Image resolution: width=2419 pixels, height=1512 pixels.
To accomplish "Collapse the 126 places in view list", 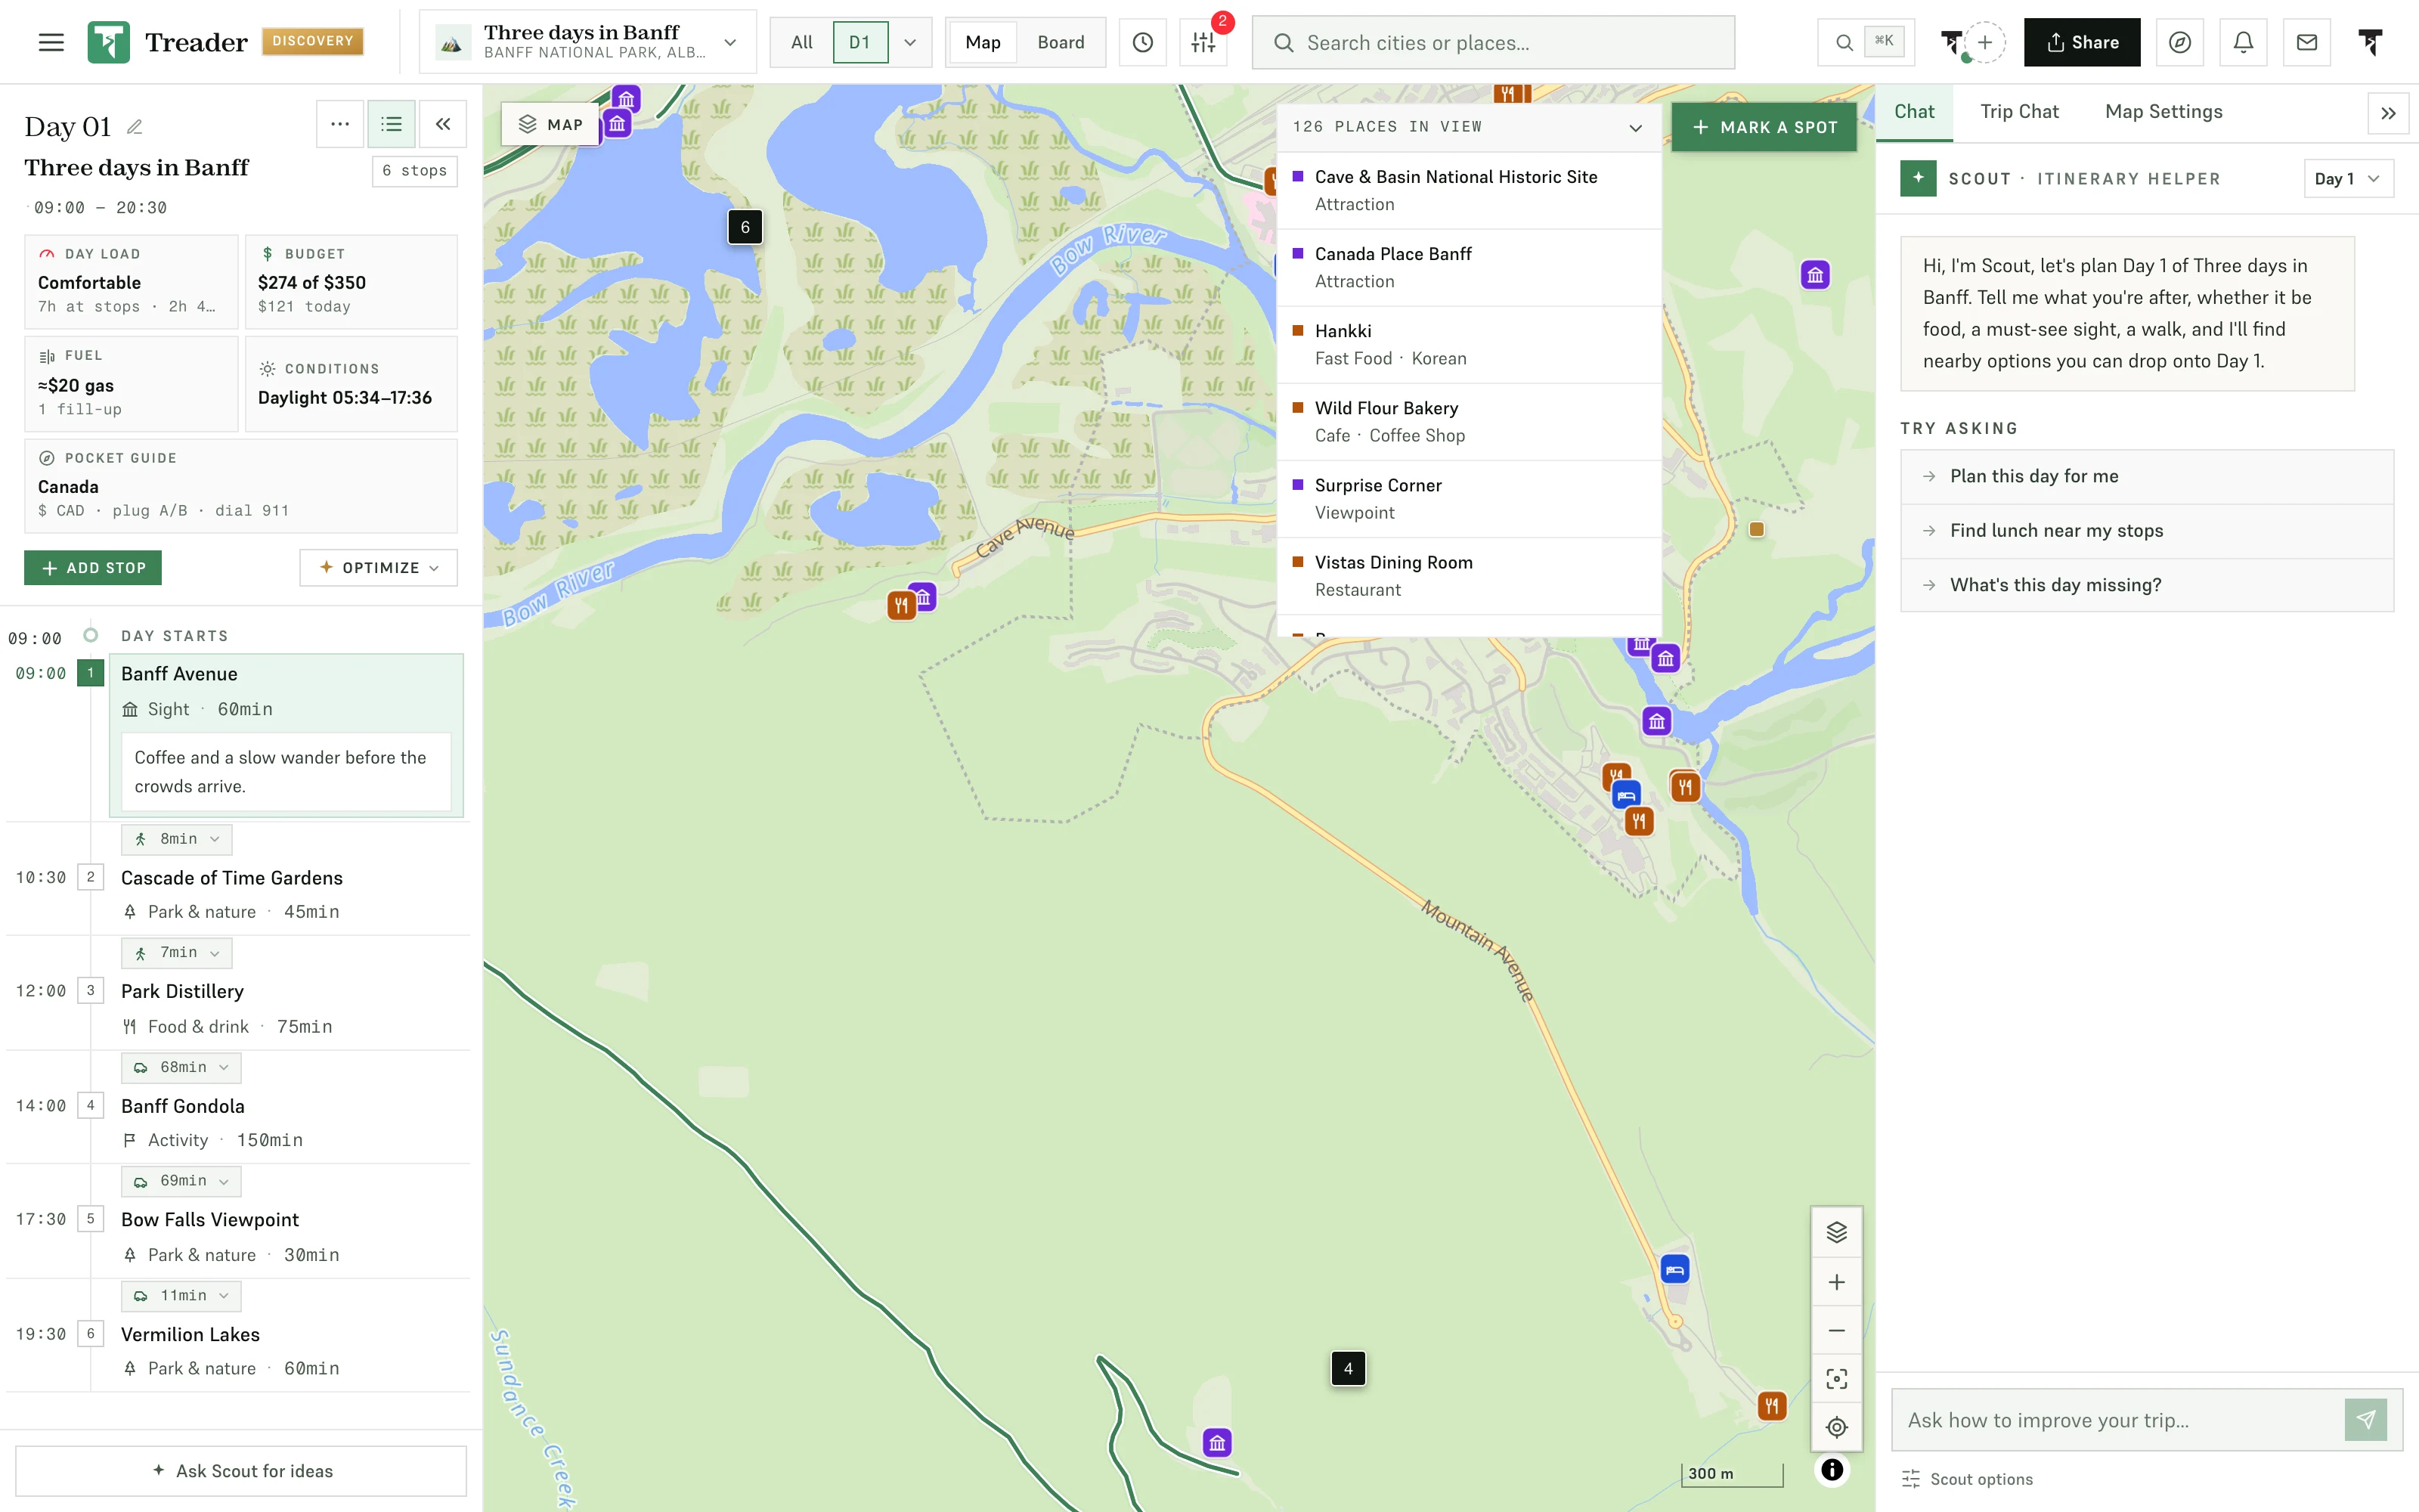I will coord(1634,127).
